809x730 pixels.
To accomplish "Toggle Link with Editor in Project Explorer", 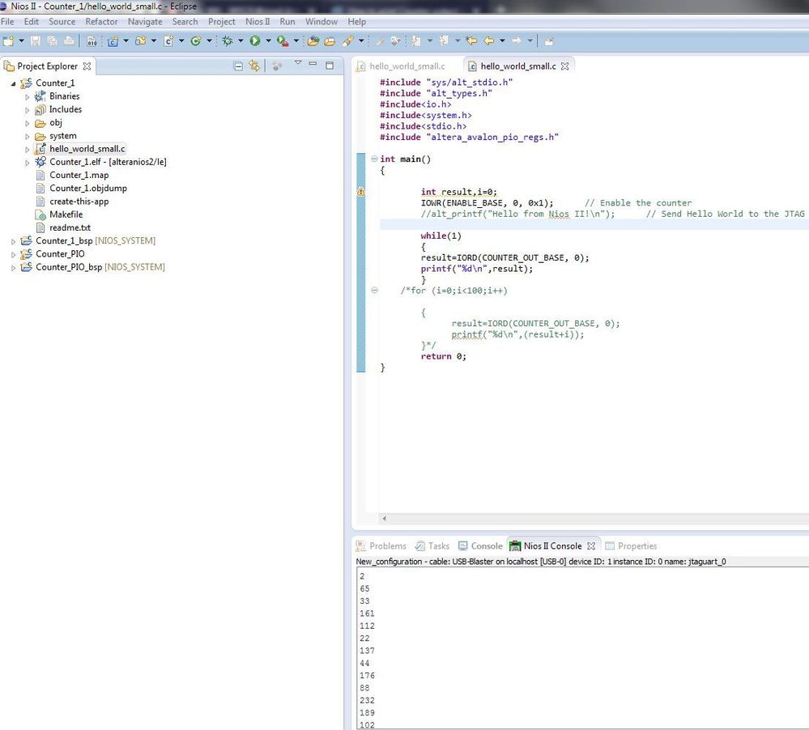I will point(254,66).
